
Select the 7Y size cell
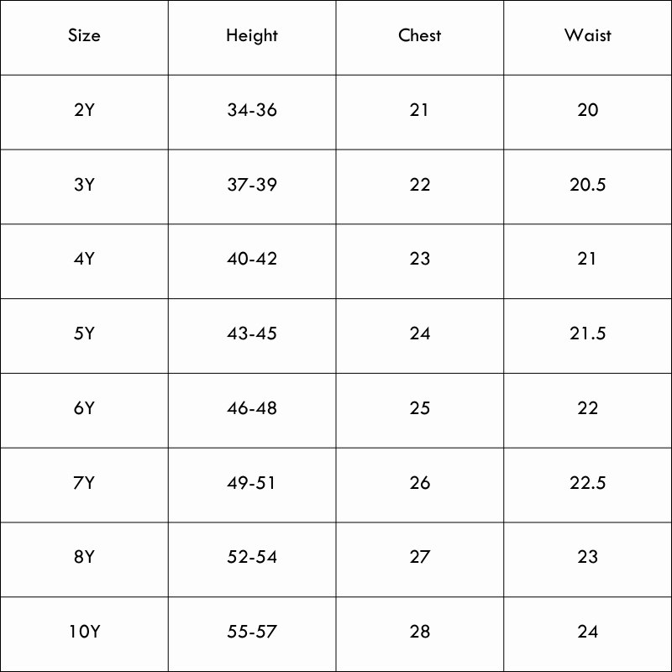pos(84,483)
